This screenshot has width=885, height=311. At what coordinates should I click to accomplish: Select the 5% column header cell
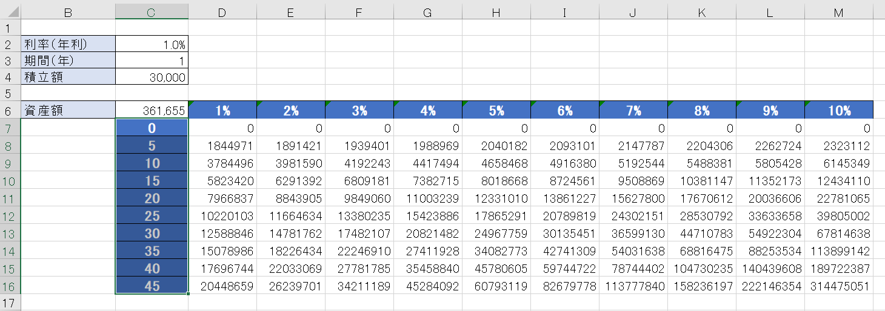pyautogui.click(x=496, y=110)
